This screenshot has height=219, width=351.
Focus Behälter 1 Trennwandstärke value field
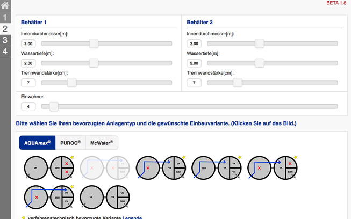click(x=28, y=83)
